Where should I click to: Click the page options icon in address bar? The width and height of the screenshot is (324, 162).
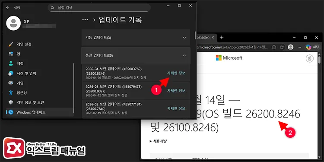click(274, 47)
